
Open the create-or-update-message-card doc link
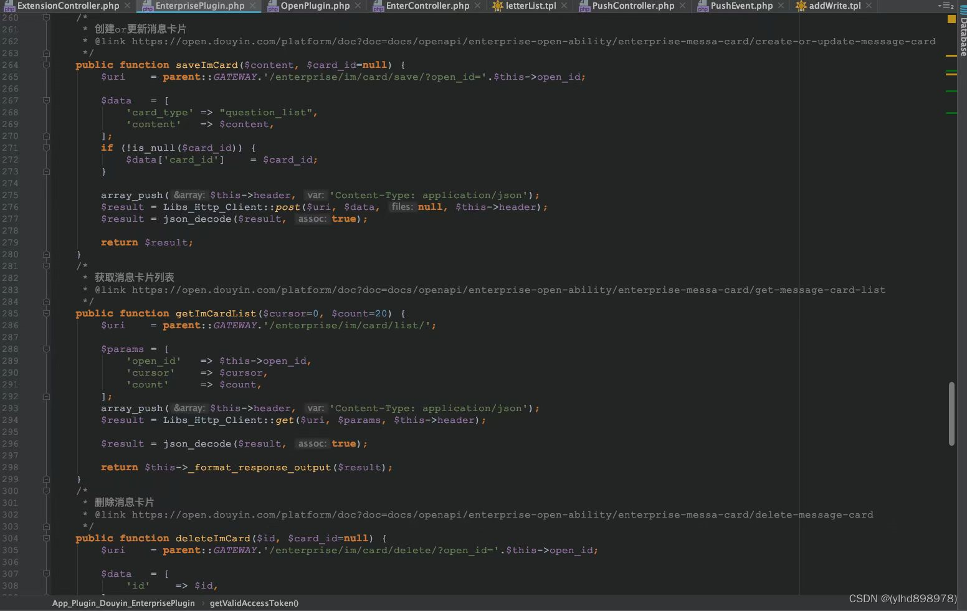(x=533, y=41)
